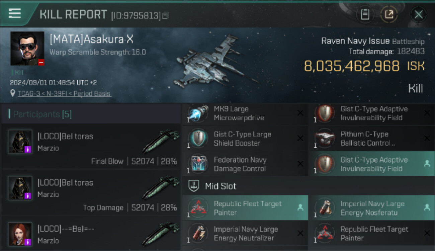This screenshot has width=435, height=251.
Task: Click the Imperial Navy Large Energy Neutralizer icon
Action: [x=198, y=233]
